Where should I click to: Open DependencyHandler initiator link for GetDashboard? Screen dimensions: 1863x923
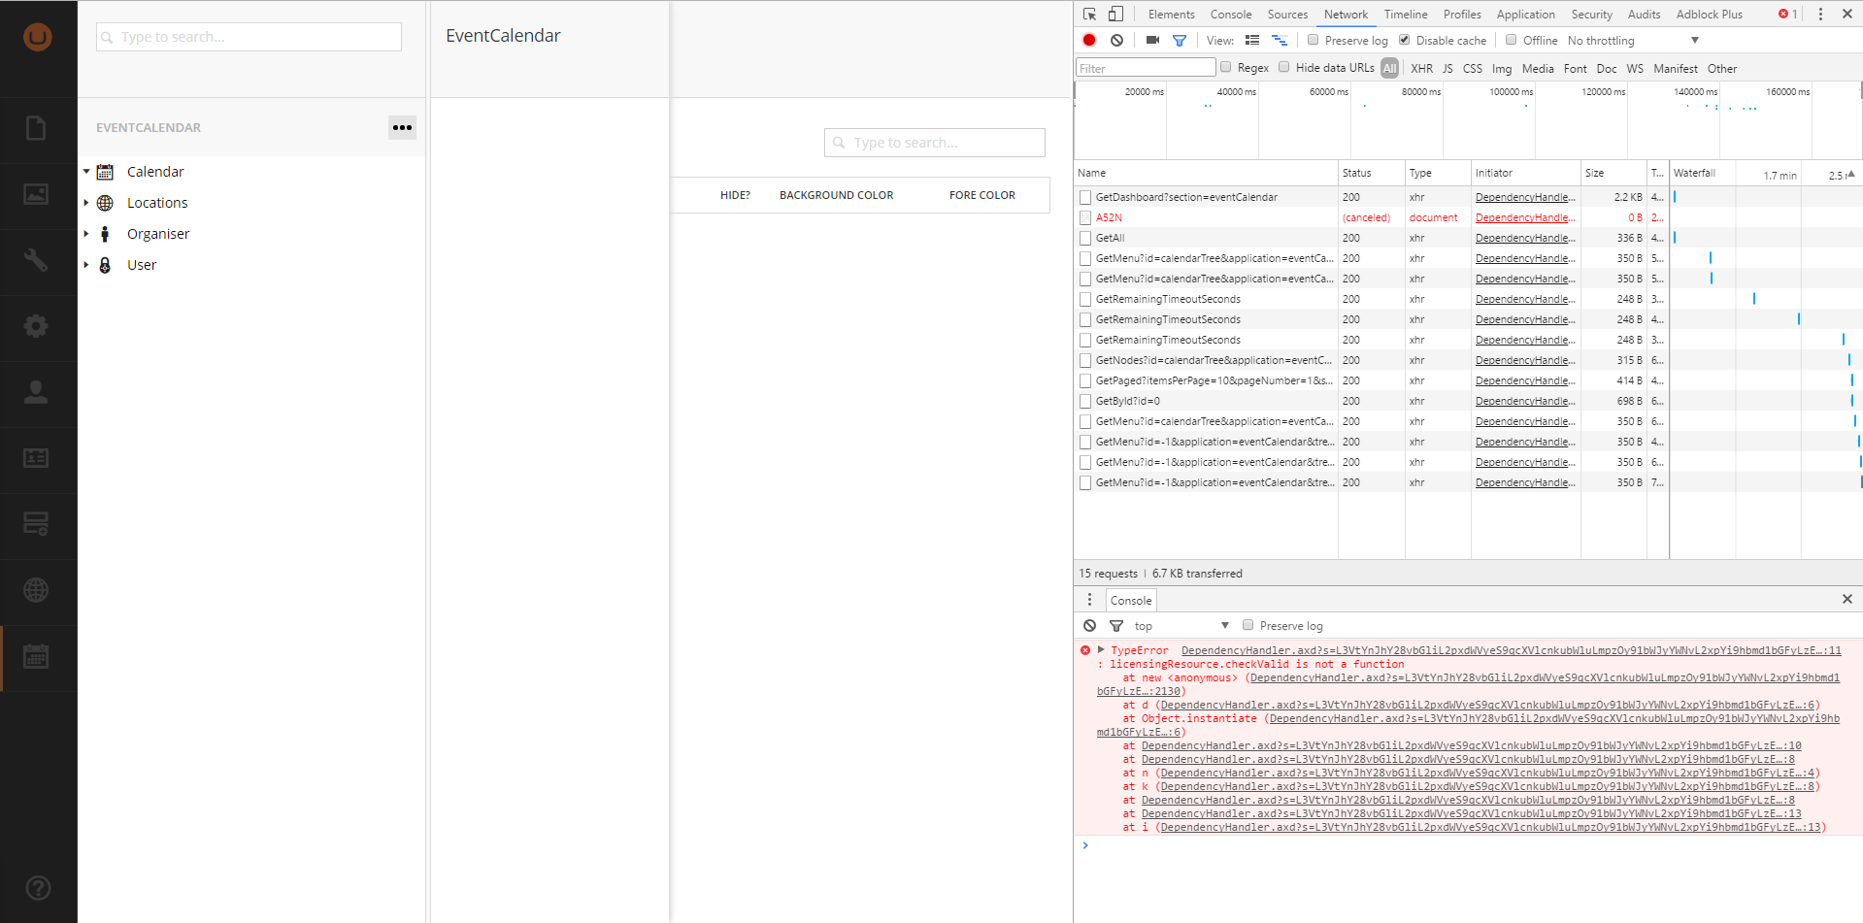coord(1525,197)
